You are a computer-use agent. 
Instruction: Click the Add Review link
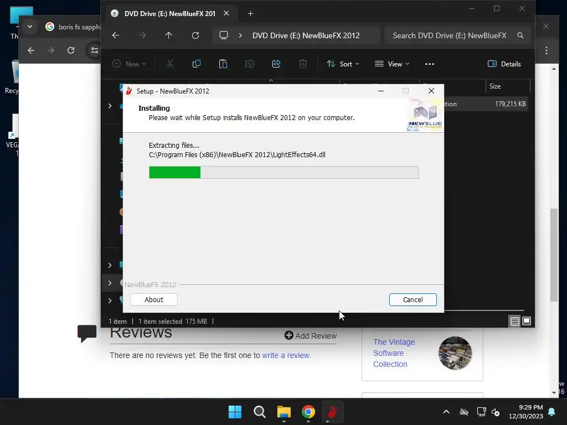(x=311, y=336)
